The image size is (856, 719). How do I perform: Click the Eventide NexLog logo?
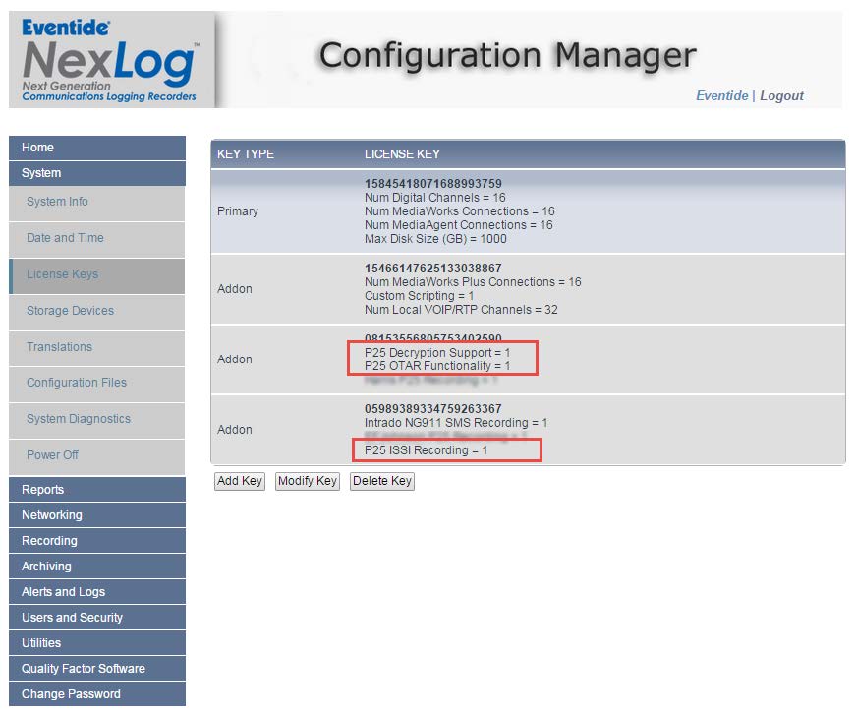(x=110, y=60)
